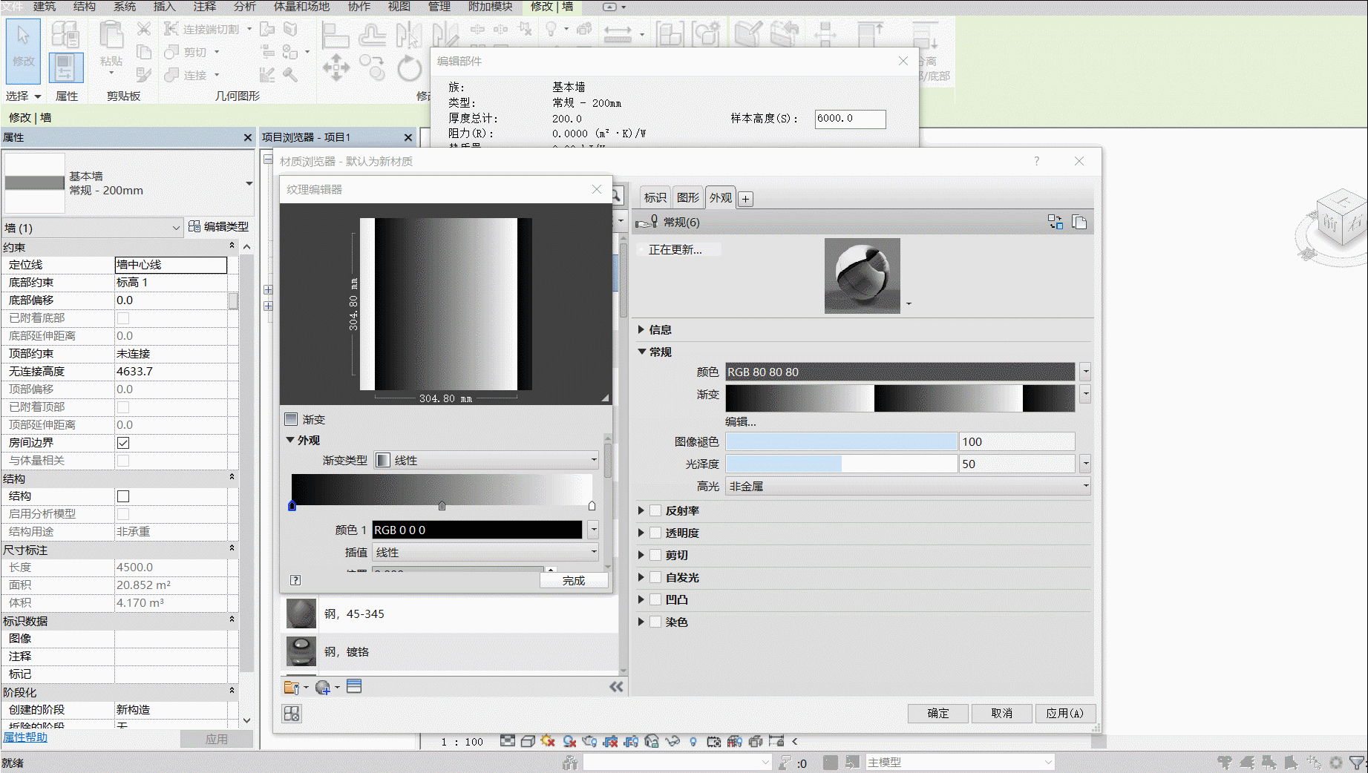Select the Modify arrow tool in ribbon
The height and width of the screenshot is (773, 1368).
[x=24, y=50]
